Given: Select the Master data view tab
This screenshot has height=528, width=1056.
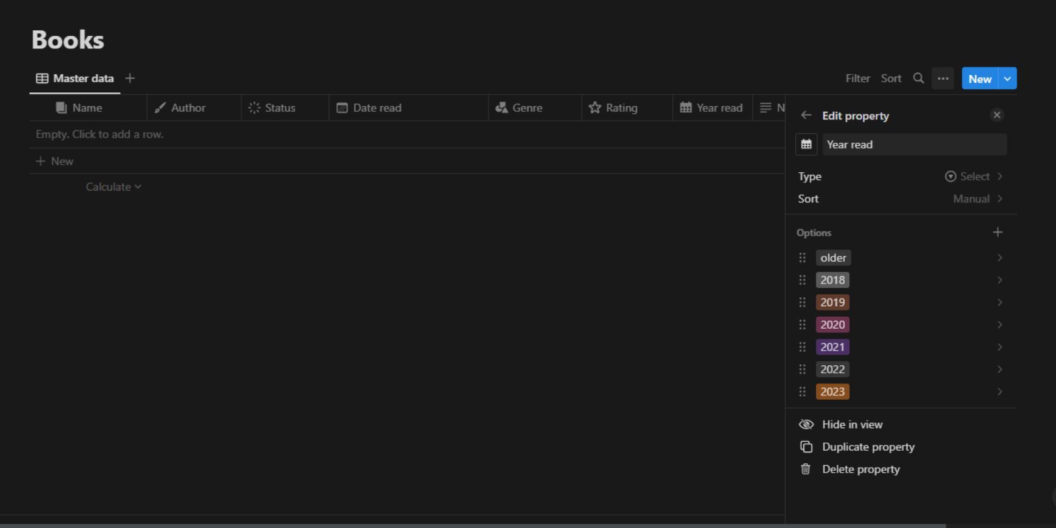Looking at the screenshot, I should 75,79.
